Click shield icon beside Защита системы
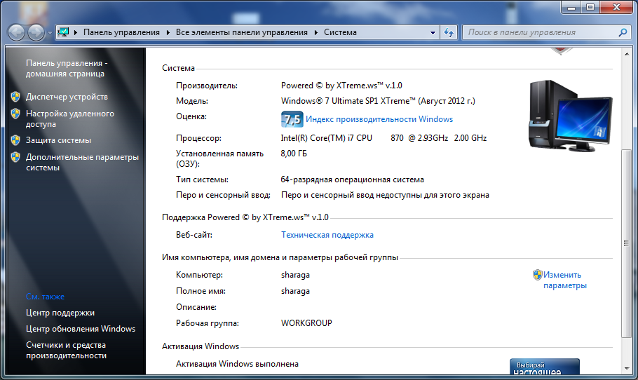This screenshot has height=380, width=638. click(x=15, y=140)
